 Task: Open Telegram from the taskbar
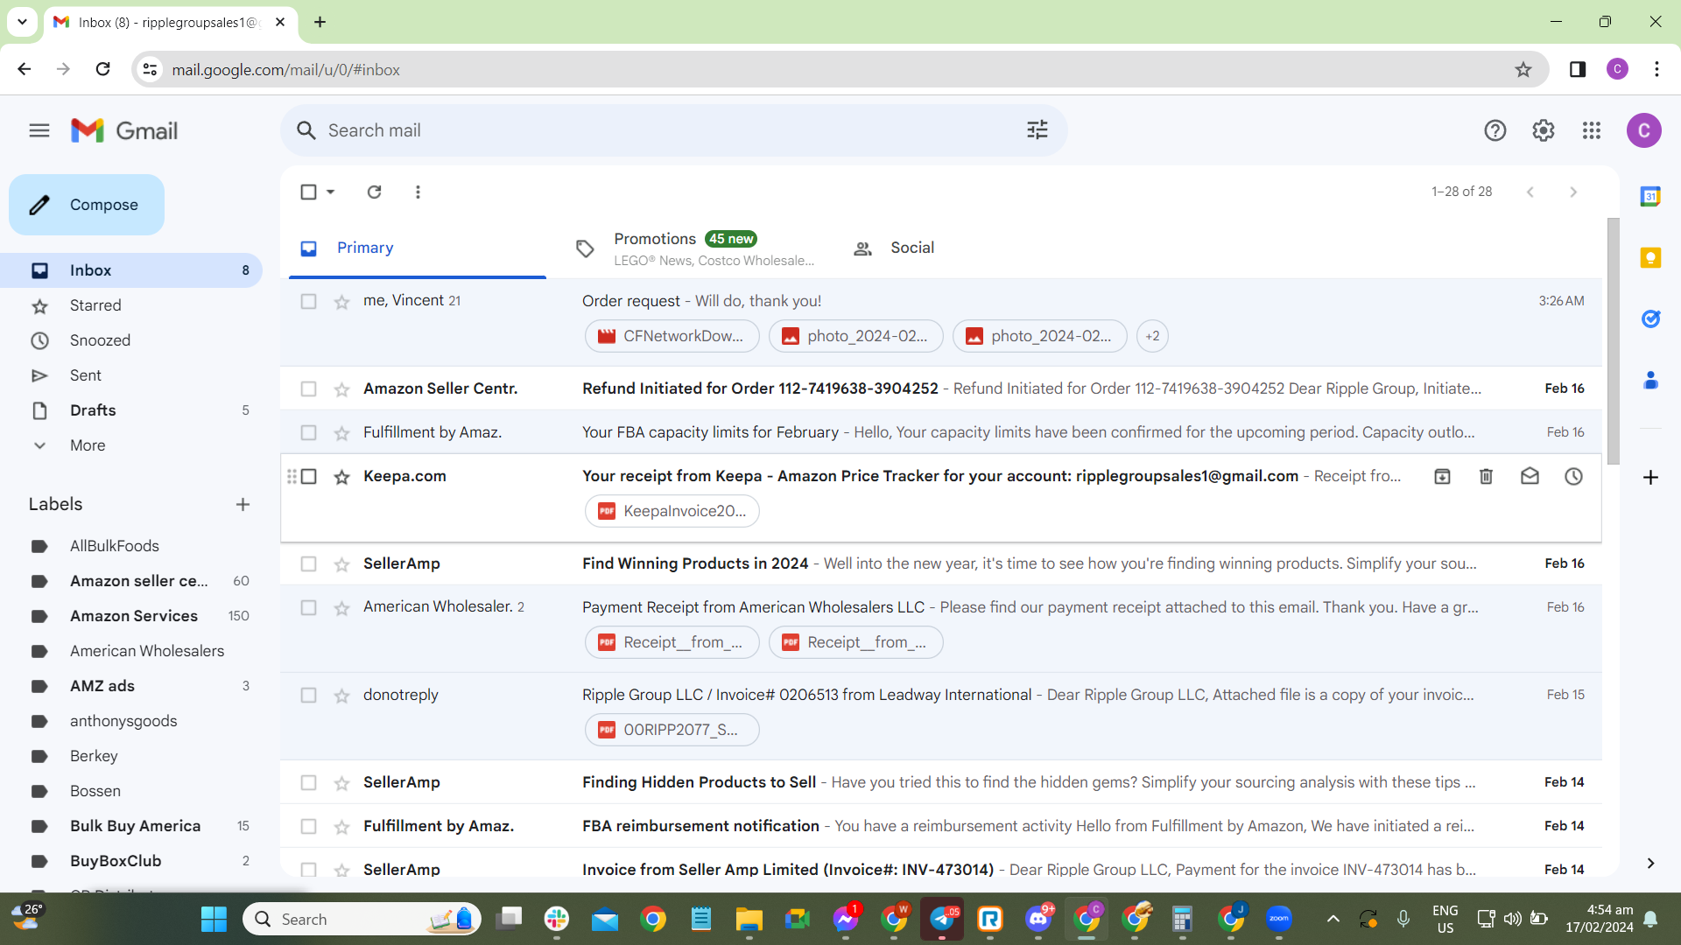pyautogui.click(x=942, y=919)
